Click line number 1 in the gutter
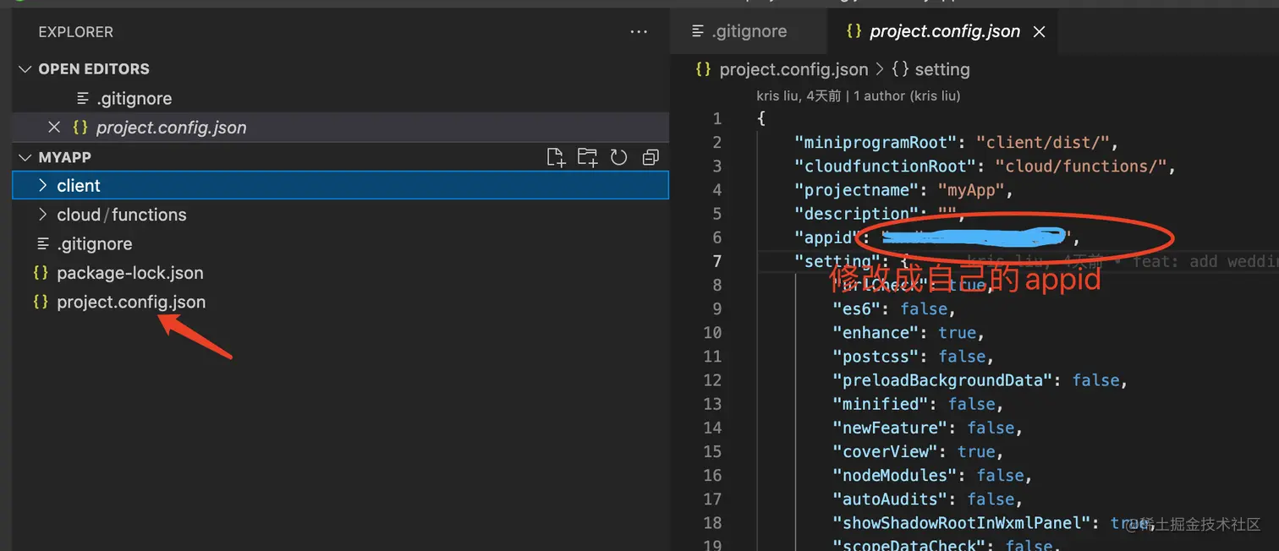Viewport: 1279px width, 551px height. click(717, 118)
